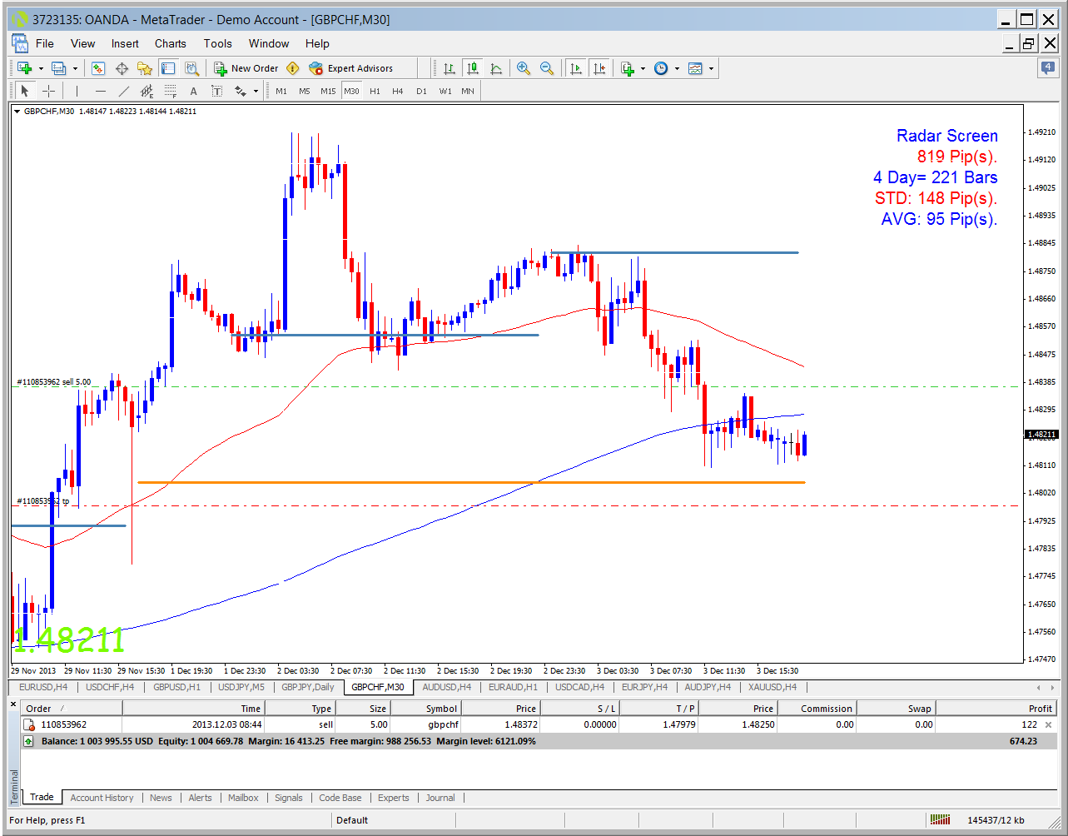The height and width of the screenshot is (836, 1068).
Task: Toggle Chart Shift
Action: [x=599, y=68]
